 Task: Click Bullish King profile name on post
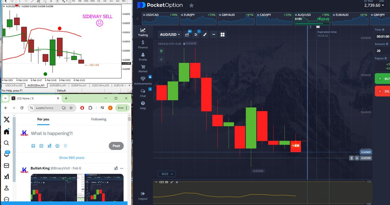40,168
